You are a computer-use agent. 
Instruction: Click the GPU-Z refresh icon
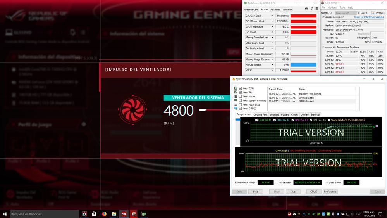pos(312,9)
